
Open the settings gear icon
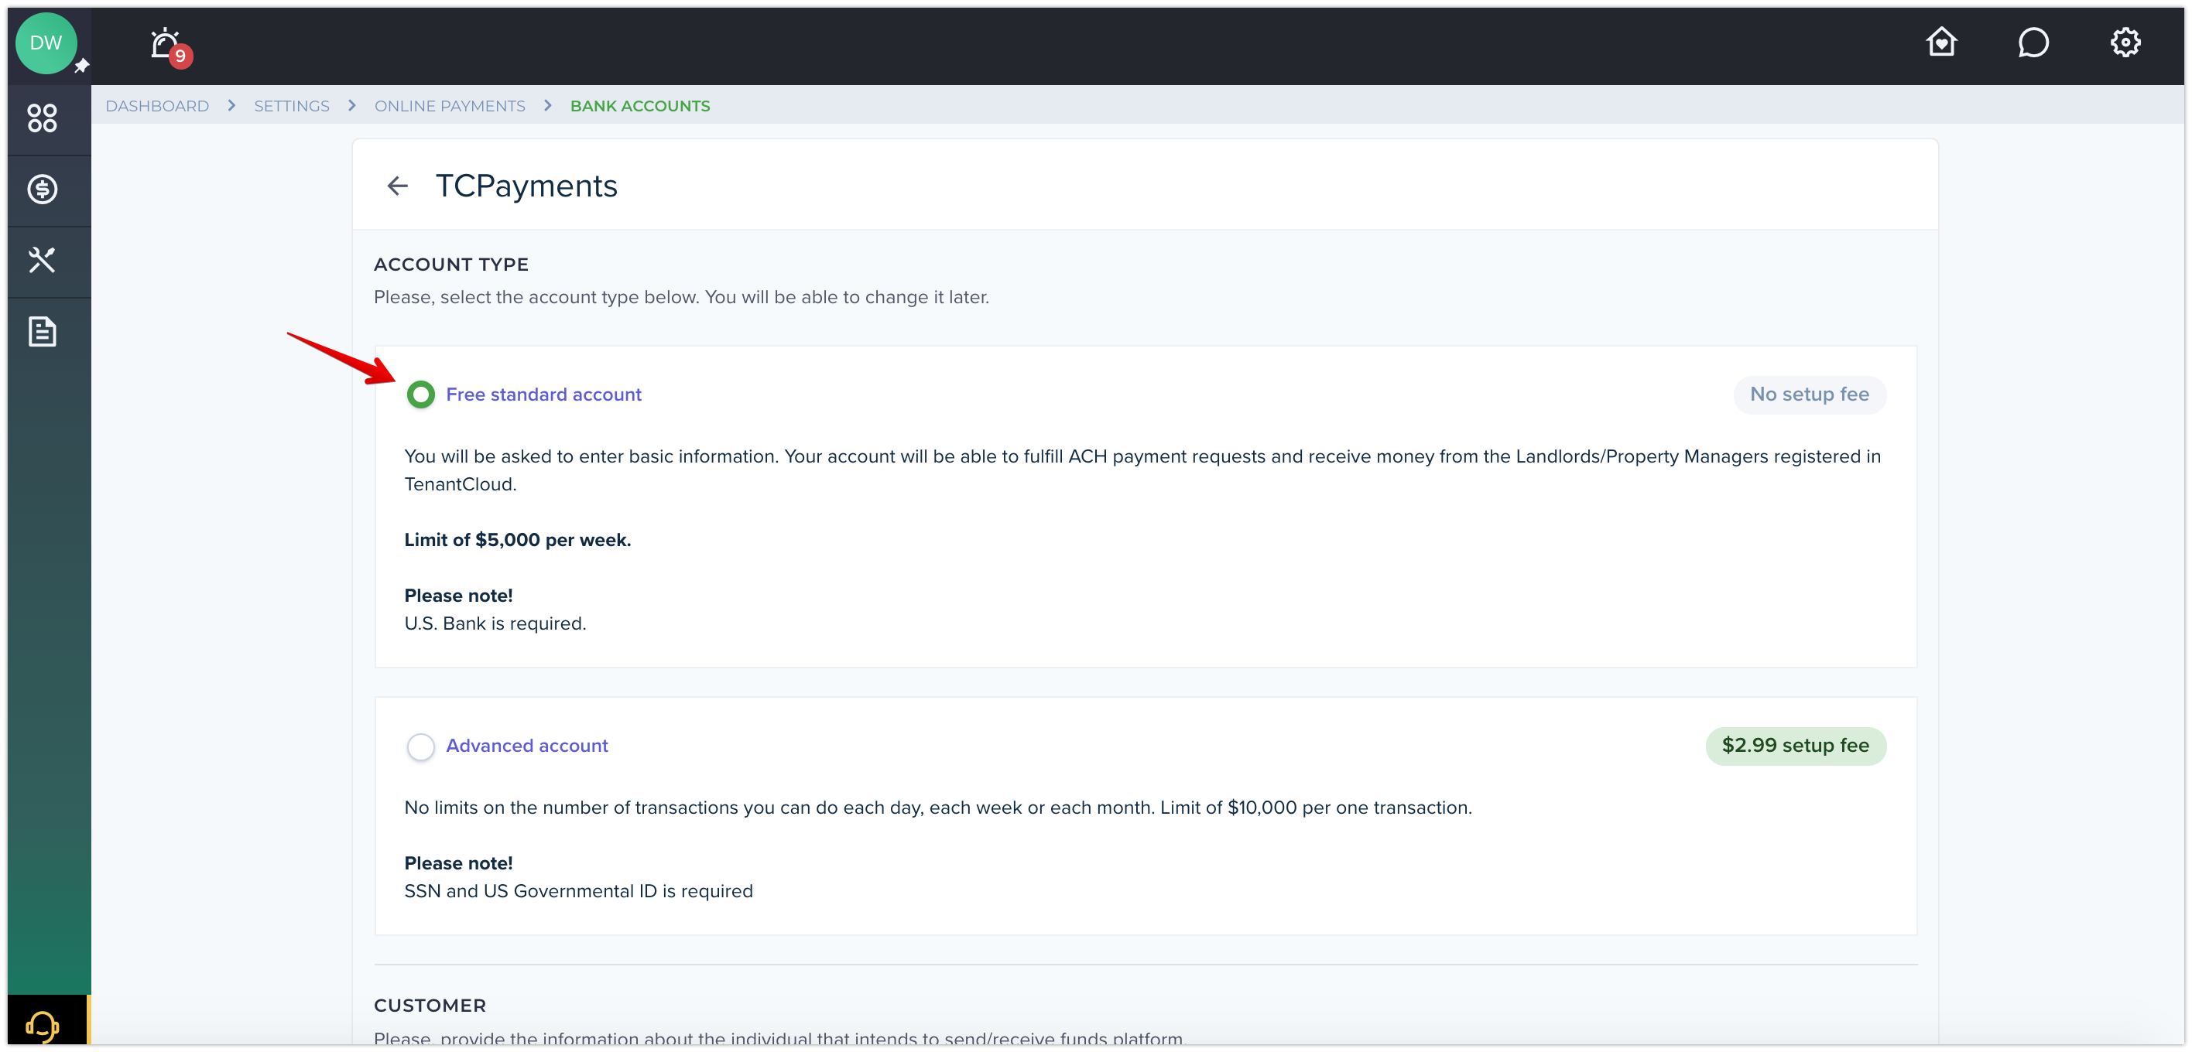point(2125,43)
